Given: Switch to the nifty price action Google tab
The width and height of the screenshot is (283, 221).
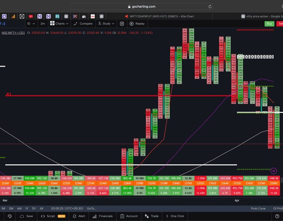Looking at the screenshot, I should (262, 17).
